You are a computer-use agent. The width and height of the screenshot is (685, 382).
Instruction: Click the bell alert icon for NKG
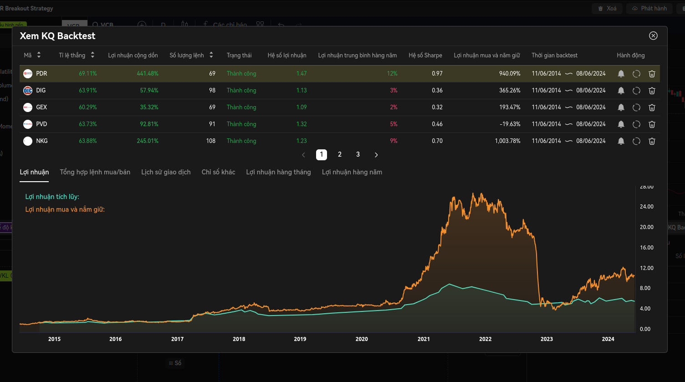click(621, 141)
